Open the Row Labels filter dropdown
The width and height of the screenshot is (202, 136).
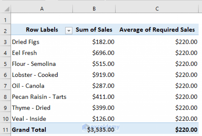(x=69, y=30)
